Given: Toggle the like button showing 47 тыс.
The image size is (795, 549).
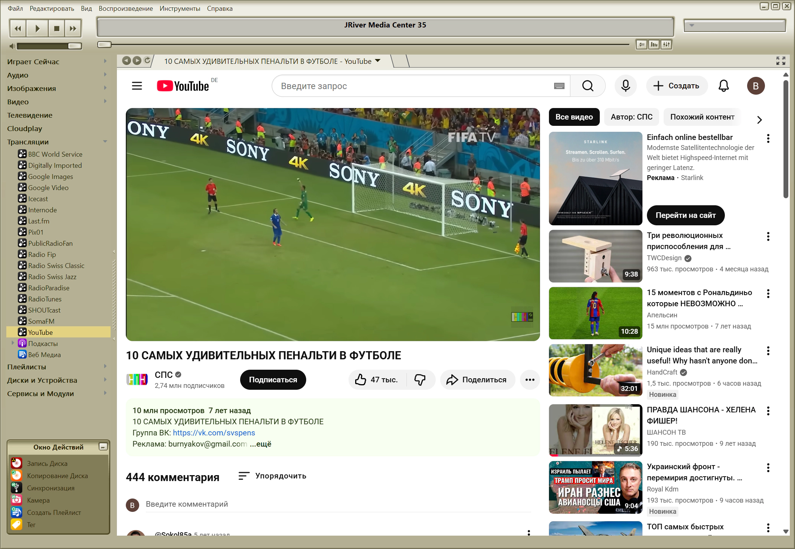Looking at the screenshot, I should [376, 379].
